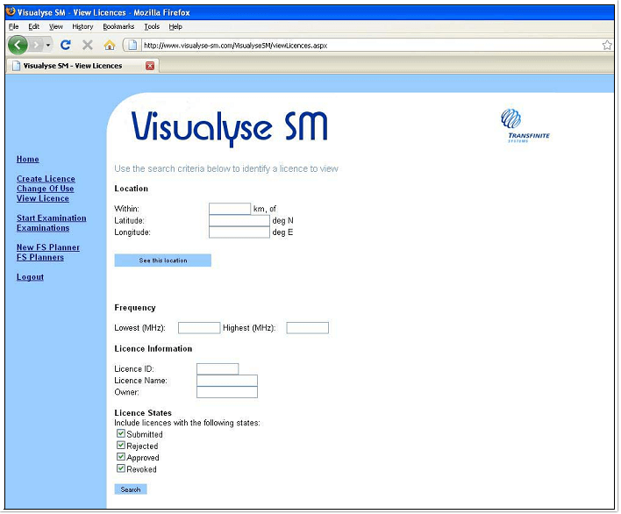Click the Highest (MHz) frequency field
The height and width of the screenshot is (514, 621).
click(307, 328)
